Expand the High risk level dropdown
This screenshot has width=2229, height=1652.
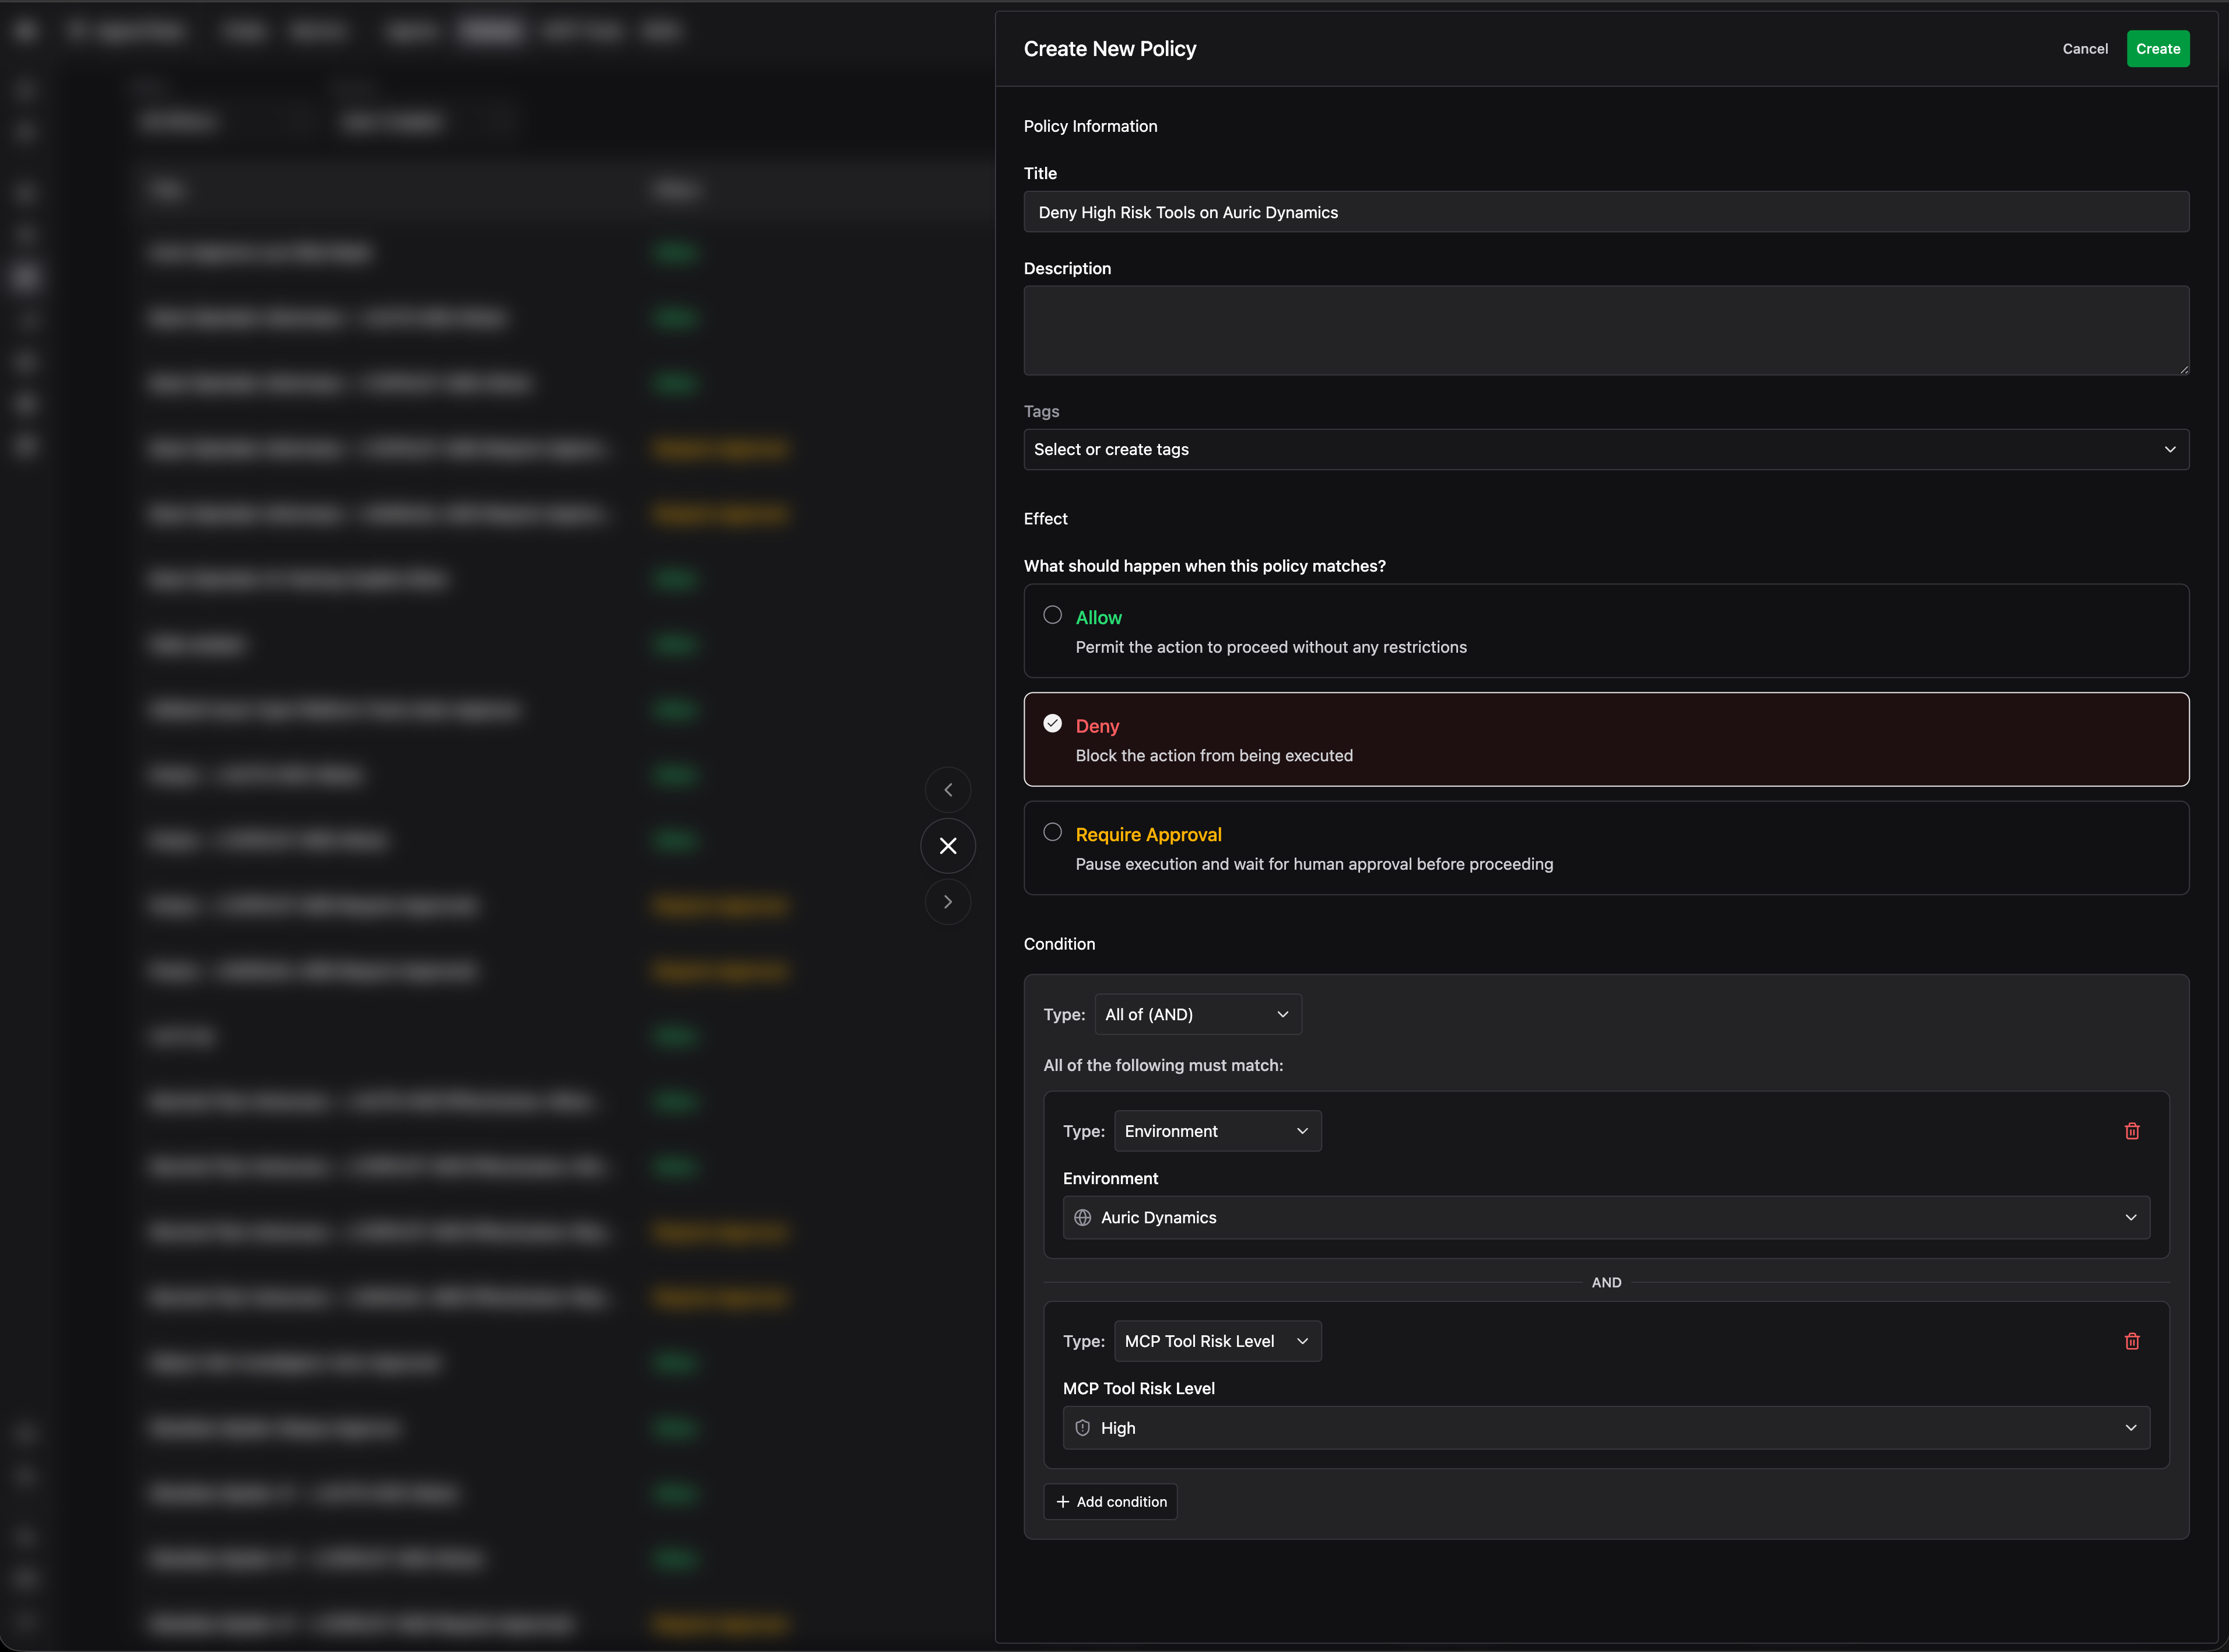point(1606,1428)
